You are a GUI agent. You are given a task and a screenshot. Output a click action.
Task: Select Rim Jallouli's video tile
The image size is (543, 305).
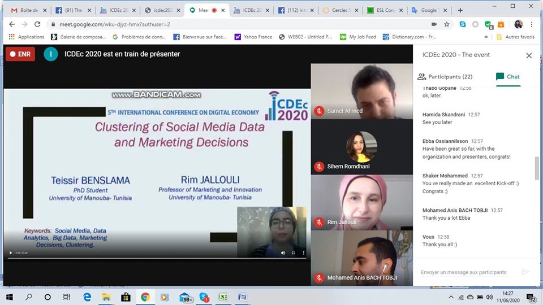[x=361, y=203]
